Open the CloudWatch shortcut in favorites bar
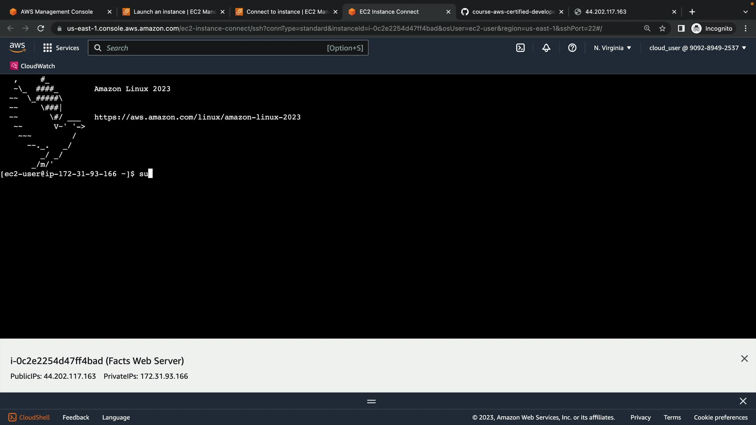This screenshot has height=425, width=756. click(x=33, y=66)
